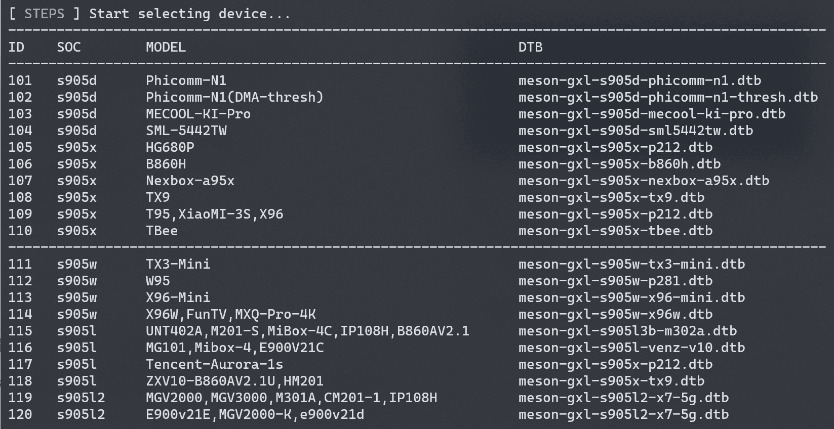834x429 pixels.
Task: Click the Nexbox-a95x model entry
Action: click(190, 181)
